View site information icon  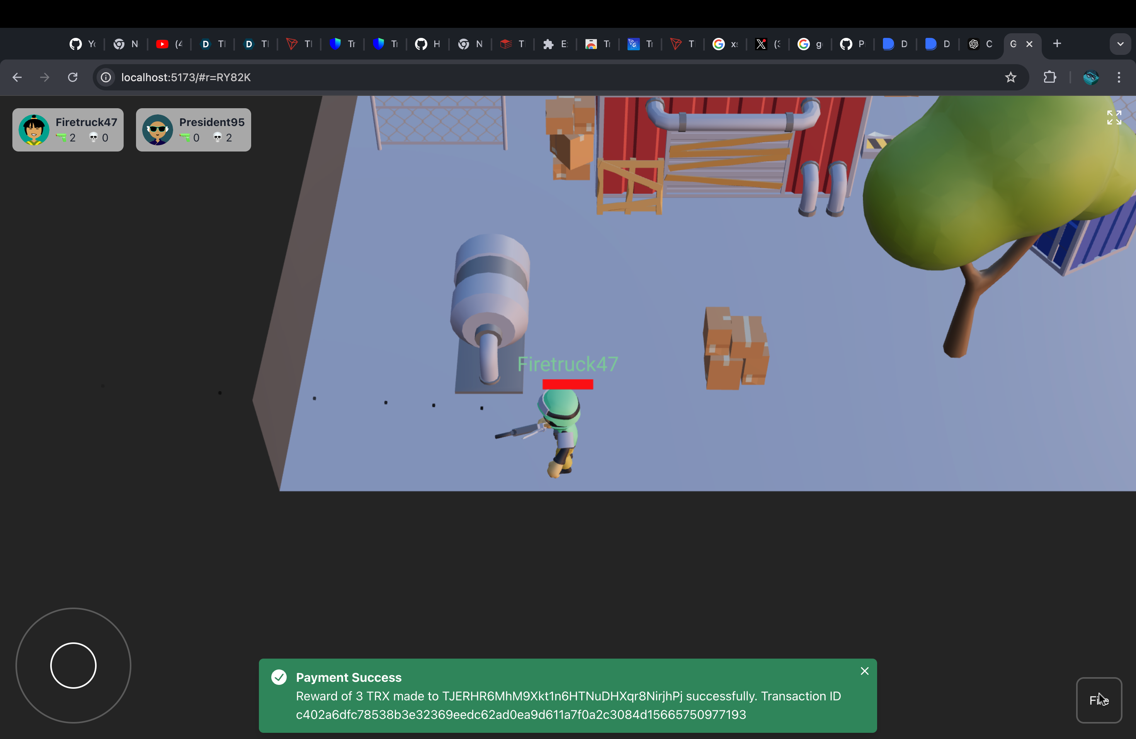[106, 77]
